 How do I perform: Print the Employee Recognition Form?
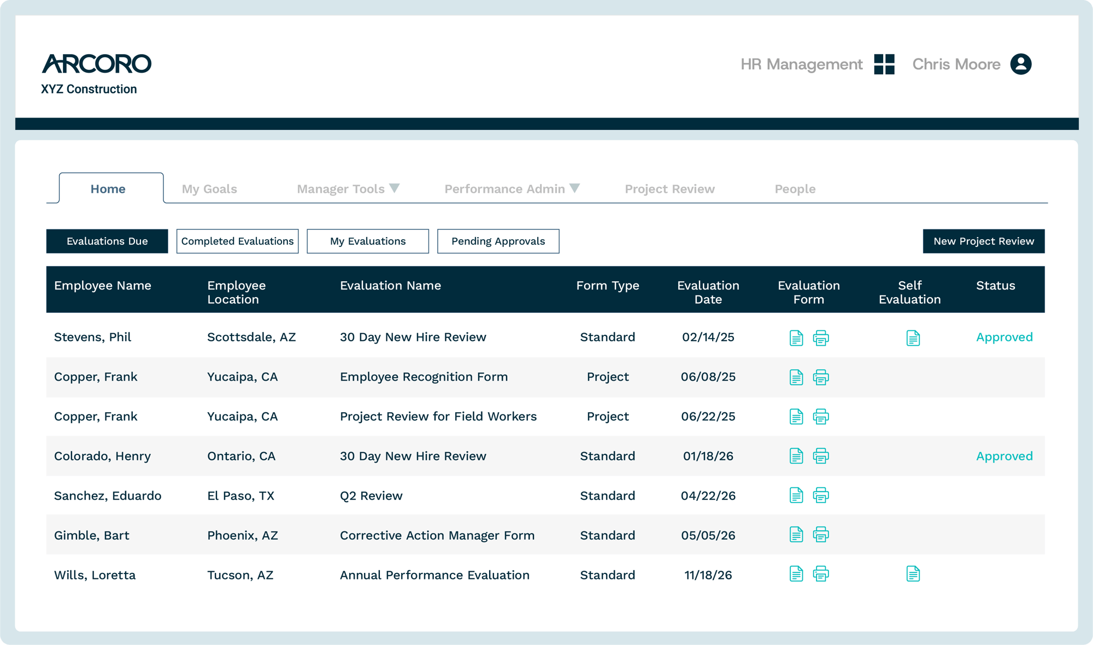(821, 377)
